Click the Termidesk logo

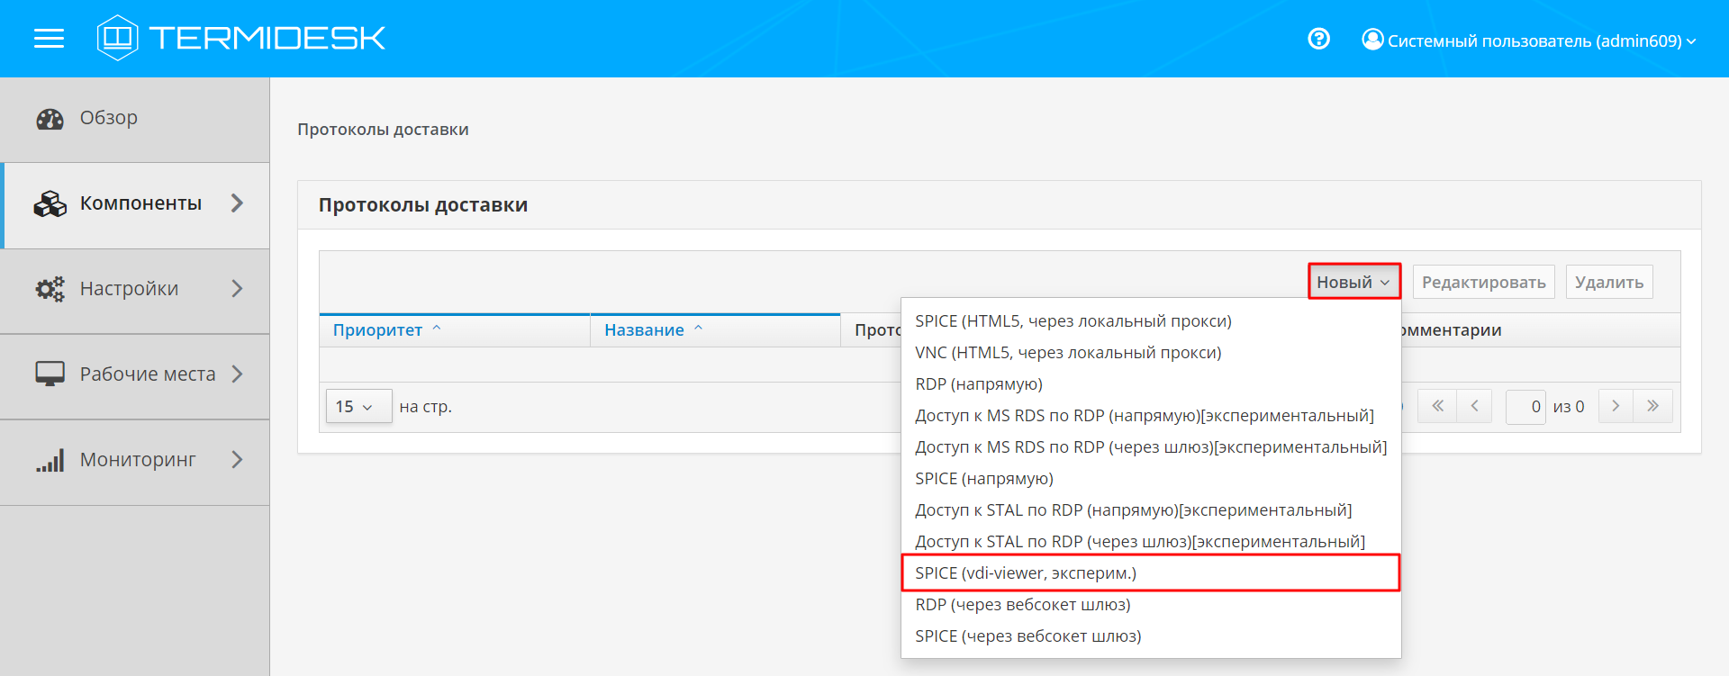pyautogui.click(x=241, y=38)
